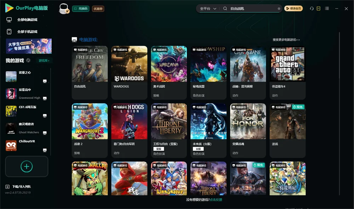Add a game with the plus button
354x209 pixels.
pos(27,166)
